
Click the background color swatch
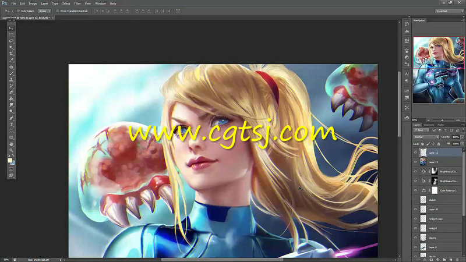(x=13, y=163)
